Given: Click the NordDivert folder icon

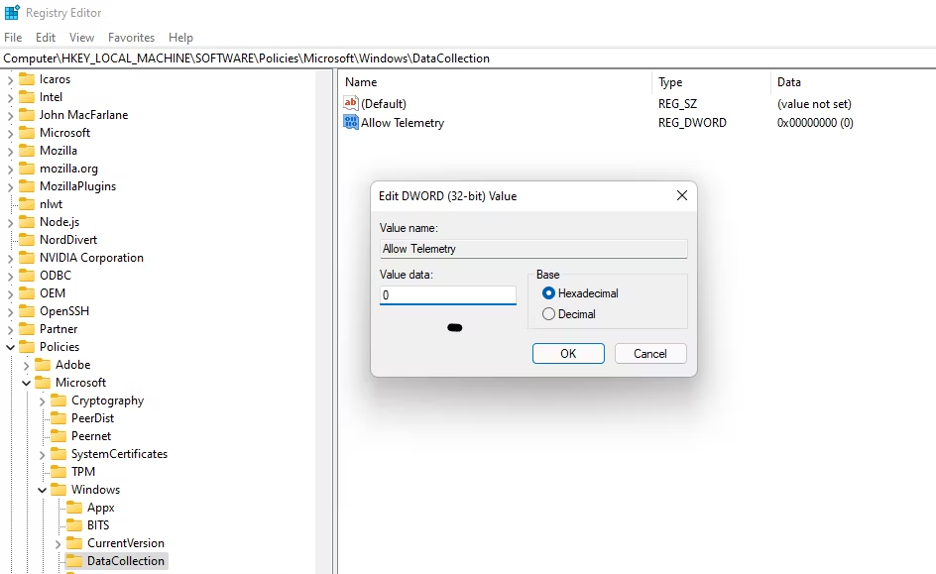Looking at the screenshot, I should (x=27, y=240).
